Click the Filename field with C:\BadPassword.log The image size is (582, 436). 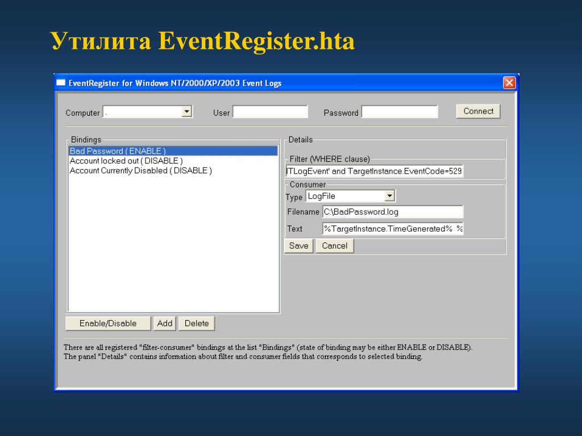pos(392,212)
